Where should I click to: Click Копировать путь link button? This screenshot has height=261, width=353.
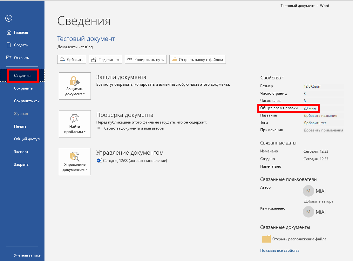146,59
